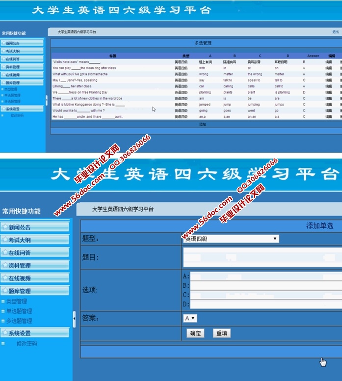Click the 类型 column header in the table
The width and height of the screenshot is (342, 381).
(186, 56)
